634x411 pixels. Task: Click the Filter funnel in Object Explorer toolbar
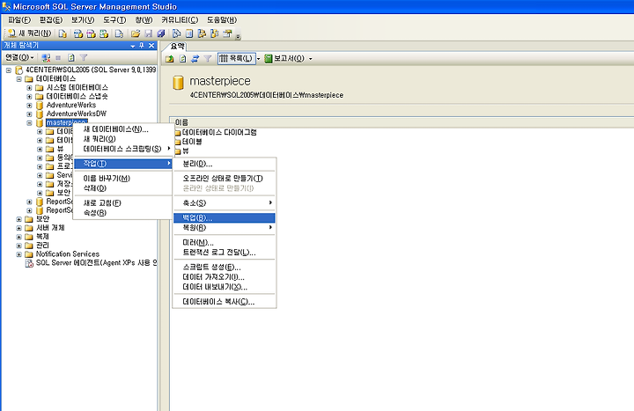click(84, 58)
